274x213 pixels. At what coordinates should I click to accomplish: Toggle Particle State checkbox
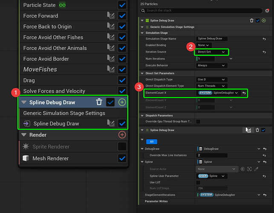coord(122,5)
